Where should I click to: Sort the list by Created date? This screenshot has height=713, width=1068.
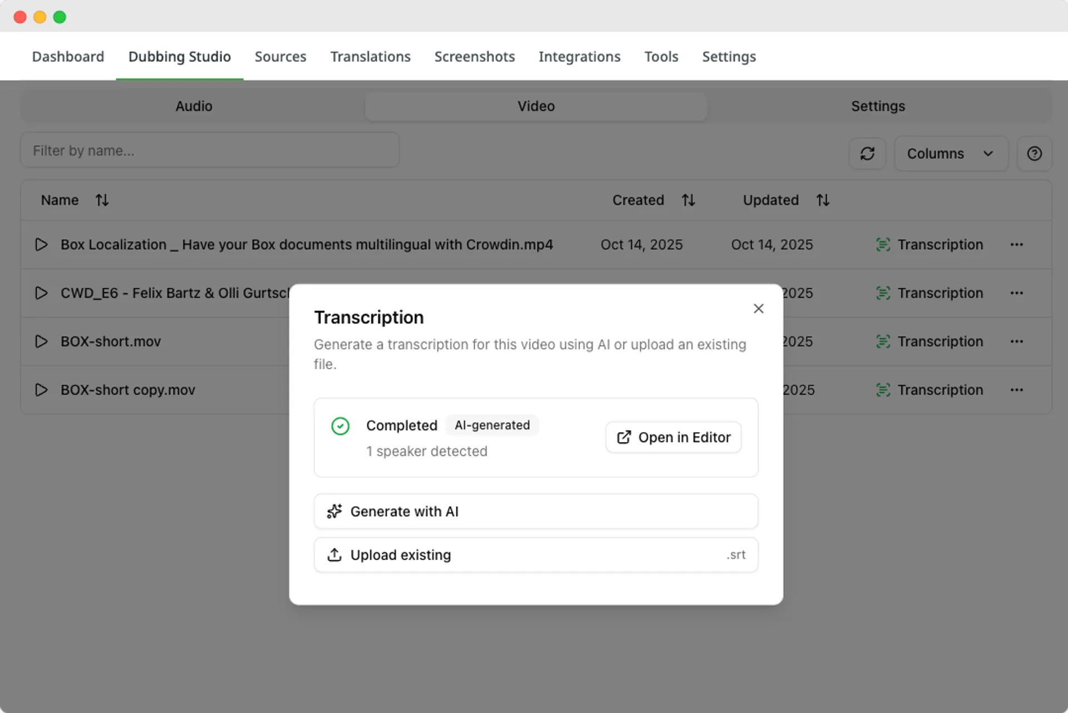[x=688, y=200]
